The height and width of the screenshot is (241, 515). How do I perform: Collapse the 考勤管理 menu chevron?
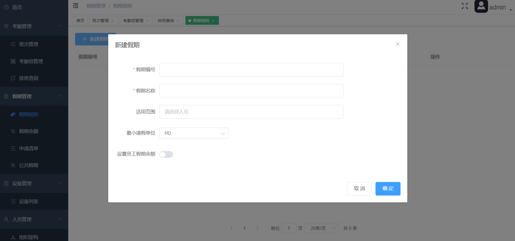click(59, 26)
